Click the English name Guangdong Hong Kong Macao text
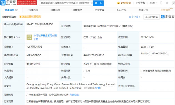Viewport: 175px width, 105px height. click(x=71, y=86)
